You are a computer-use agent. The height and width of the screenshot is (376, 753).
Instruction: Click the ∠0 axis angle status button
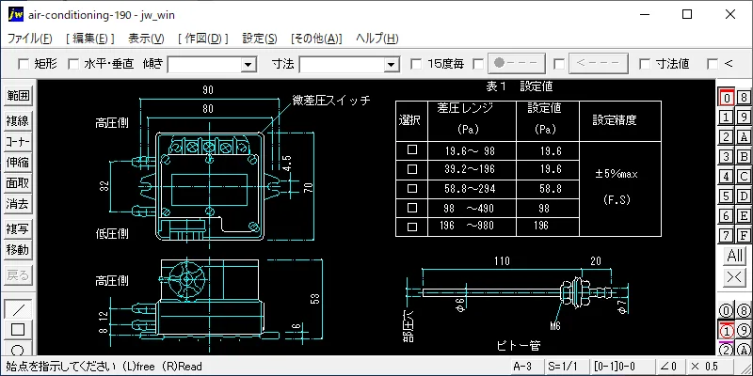[669, 367]
